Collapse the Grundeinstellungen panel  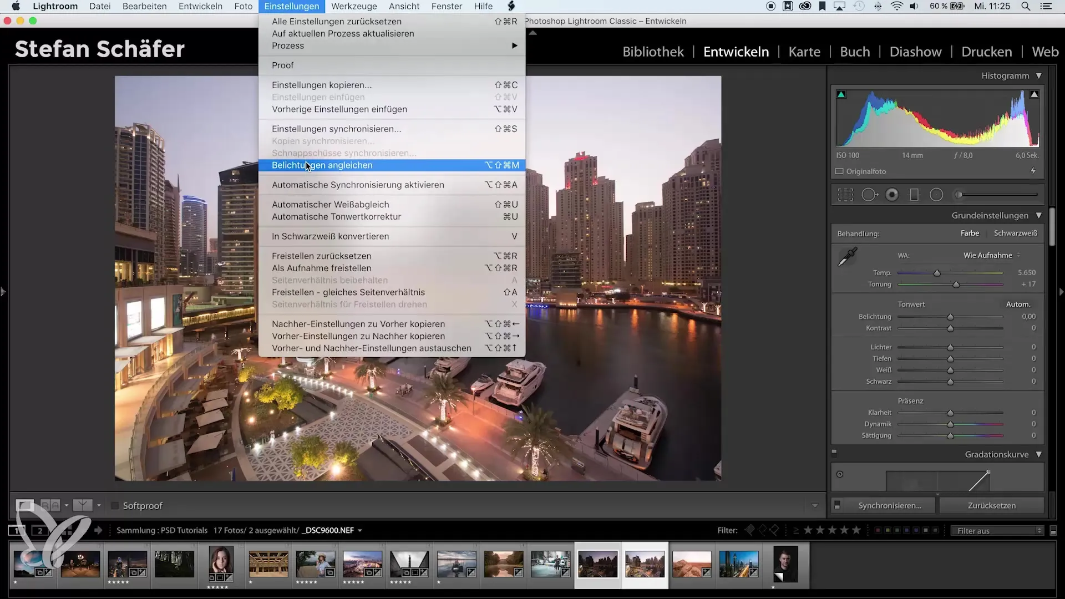[1038, 215]
